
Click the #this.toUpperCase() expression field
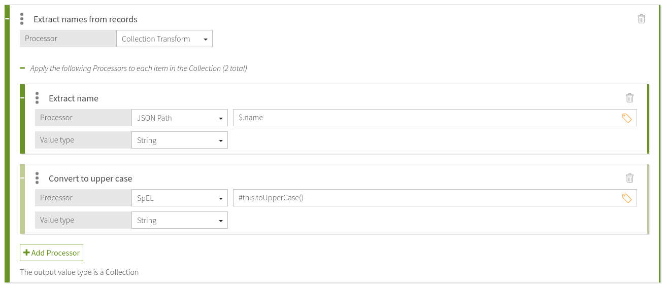coord(426,198)
